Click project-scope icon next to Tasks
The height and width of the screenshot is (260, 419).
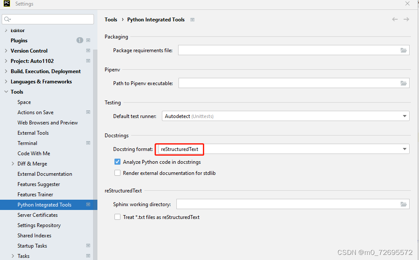(x=88, y=256)
